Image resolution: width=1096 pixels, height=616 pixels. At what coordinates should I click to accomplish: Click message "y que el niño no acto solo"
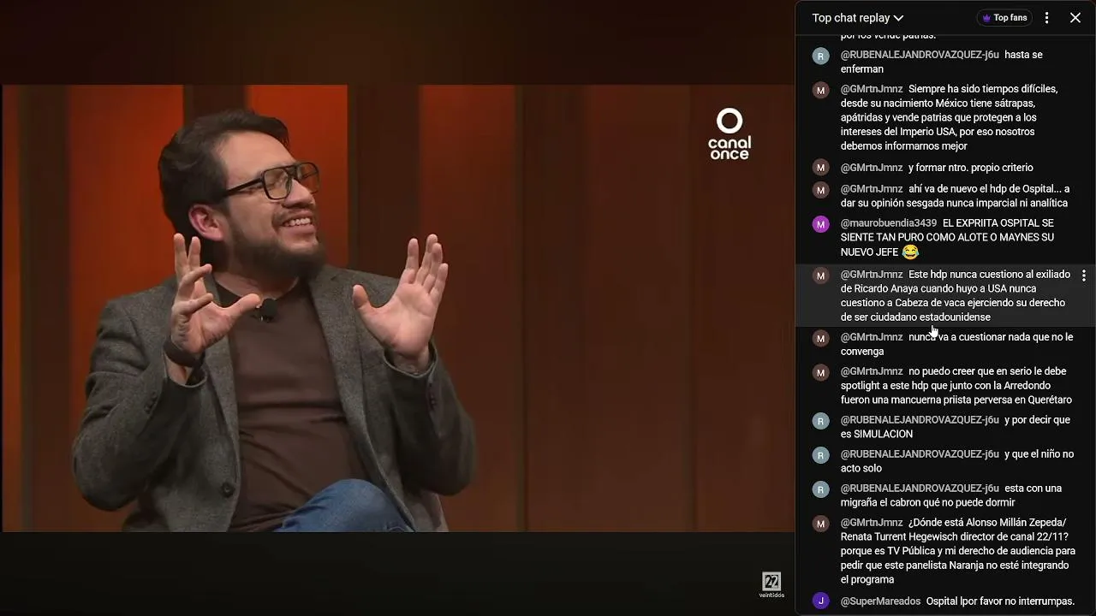pyautogui.click(x=957, y=461)
